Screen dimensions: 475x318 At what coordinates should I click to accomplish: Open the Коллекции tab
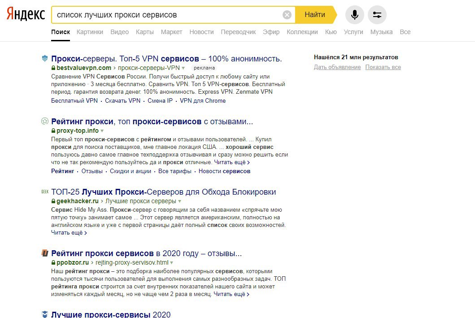click(302, 32)
